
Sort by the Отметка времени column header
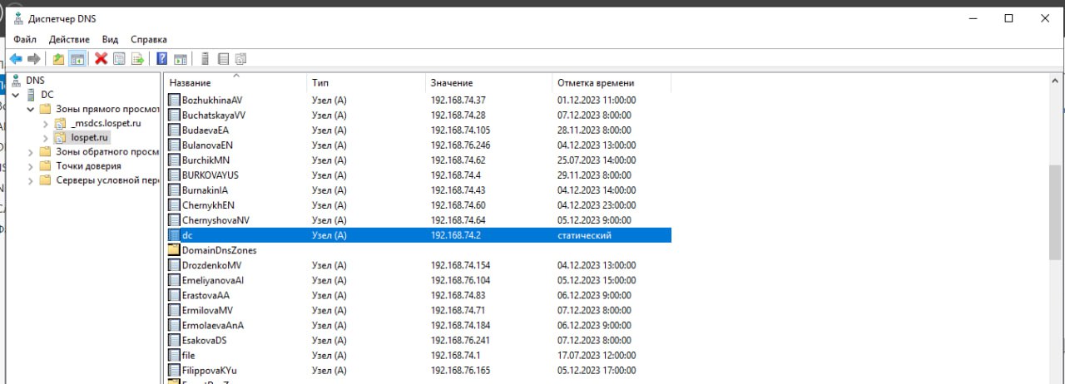[x=612, y=83]
